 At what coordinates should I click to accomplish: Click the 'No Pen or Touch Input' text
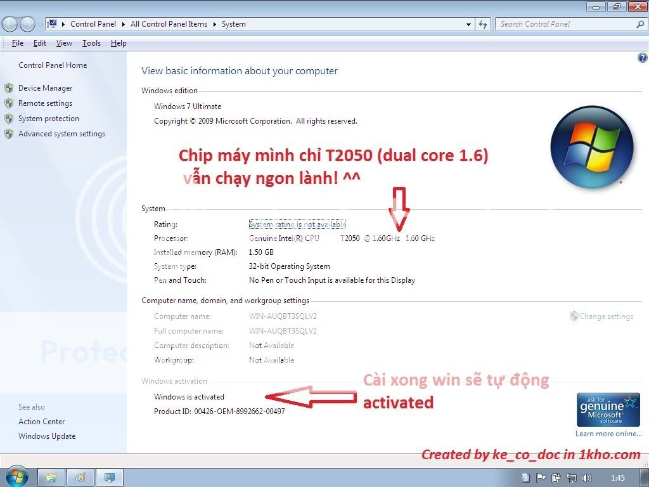click(x=332, y=280)
